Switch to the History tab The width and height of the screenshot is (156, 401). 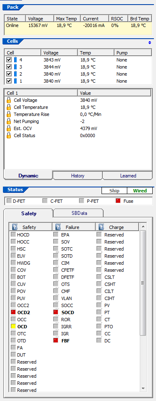point(78,176)
